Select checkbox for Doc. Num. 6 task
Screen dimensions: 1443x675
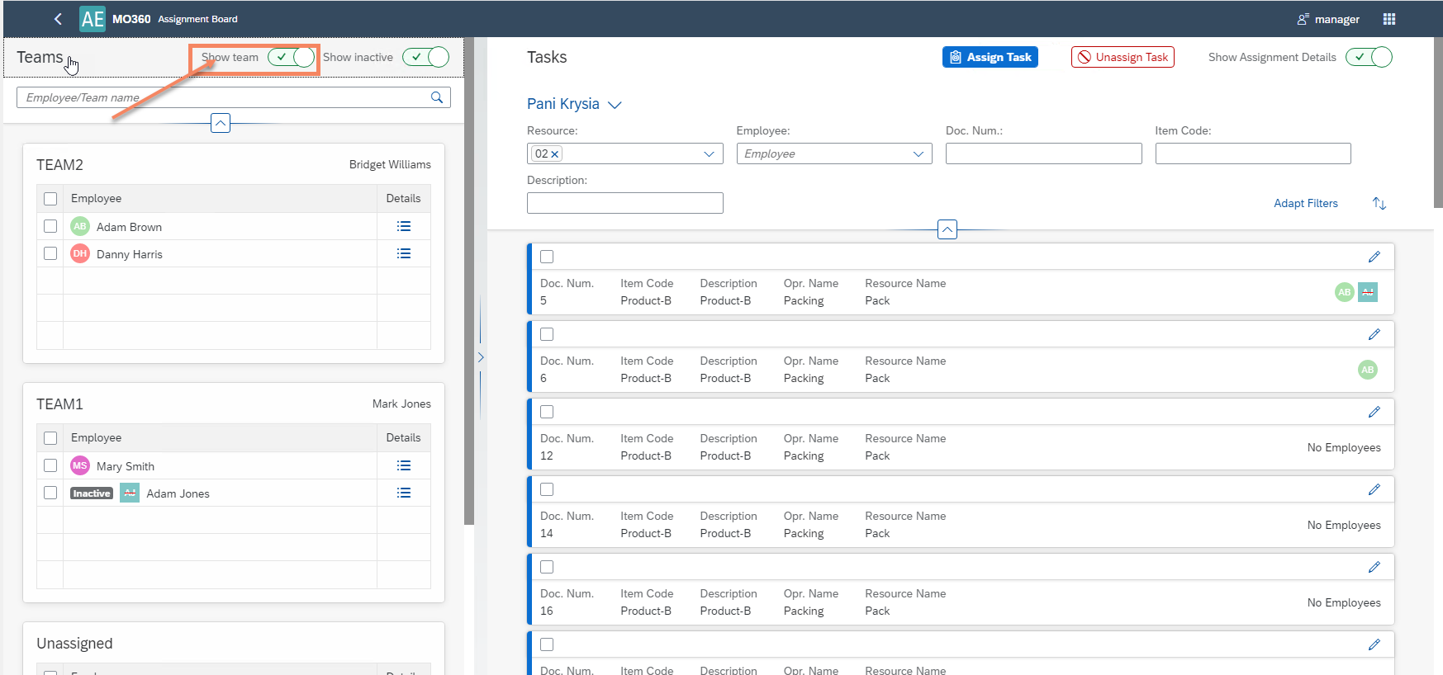point(547,334)
